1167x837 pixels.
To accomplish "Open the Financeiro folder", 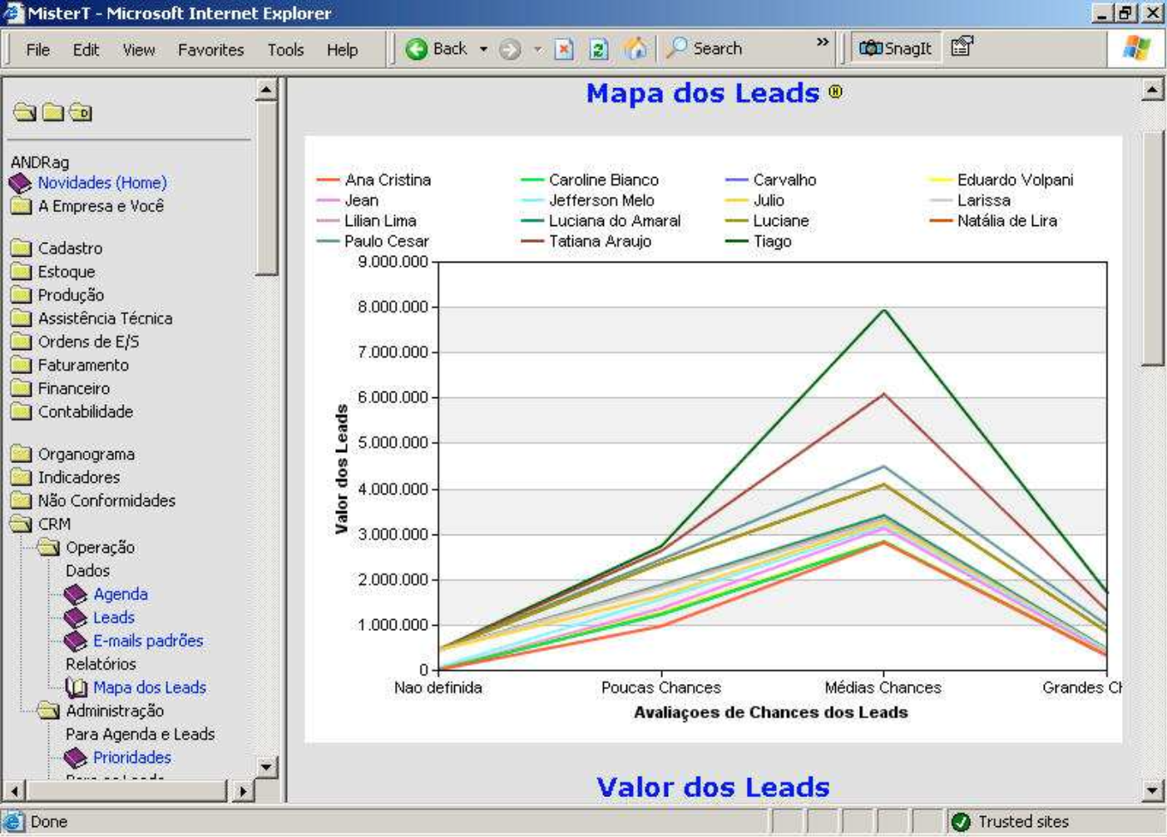I will (x=73, y=388).
